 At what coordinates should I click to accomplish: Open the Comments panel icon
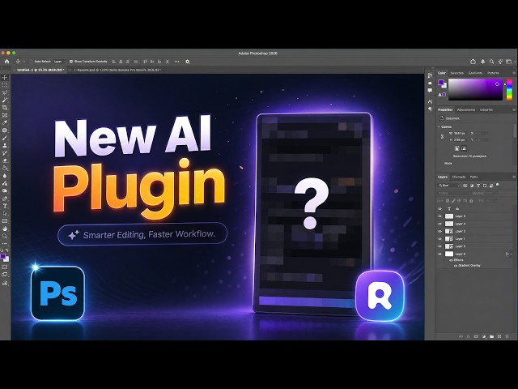[x=430, y=90]
